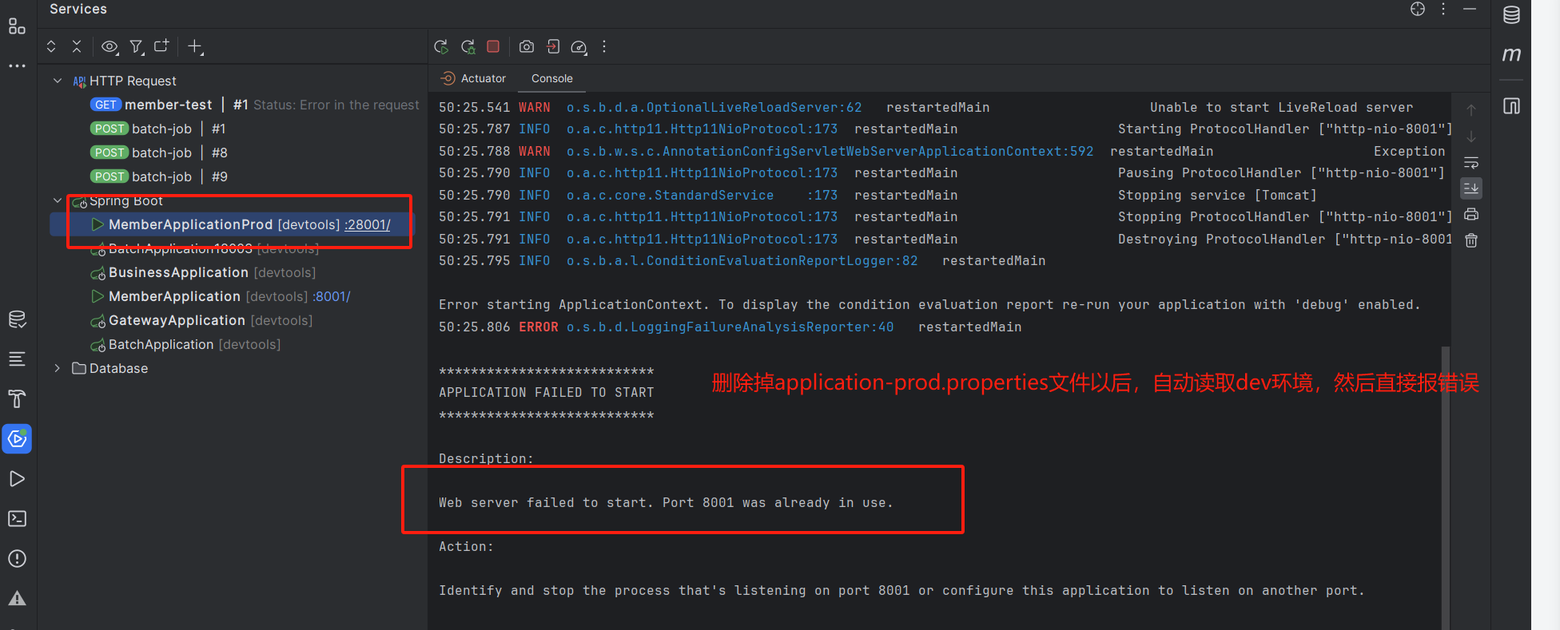Clear the console with trash icon
This screenshot has width=1560, height=630.
coord(1470,240)
